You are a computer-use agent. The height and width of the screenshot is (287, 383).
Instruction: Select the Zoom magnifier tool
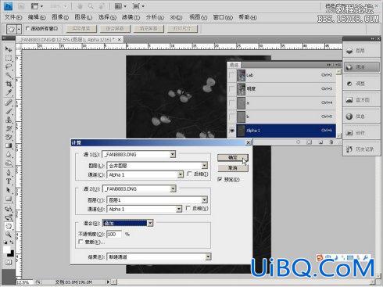pos(9,235)
